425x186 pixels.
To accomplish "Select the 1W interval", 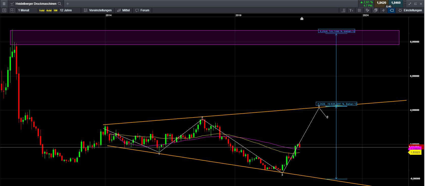I will [x=55, y=10].
